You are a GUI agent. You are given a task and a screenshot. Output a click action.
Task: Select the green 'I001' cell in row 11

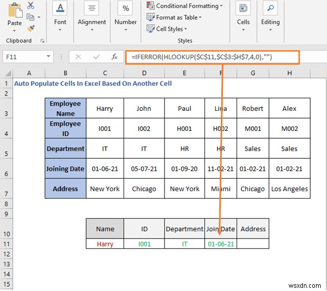click(144, 244)
